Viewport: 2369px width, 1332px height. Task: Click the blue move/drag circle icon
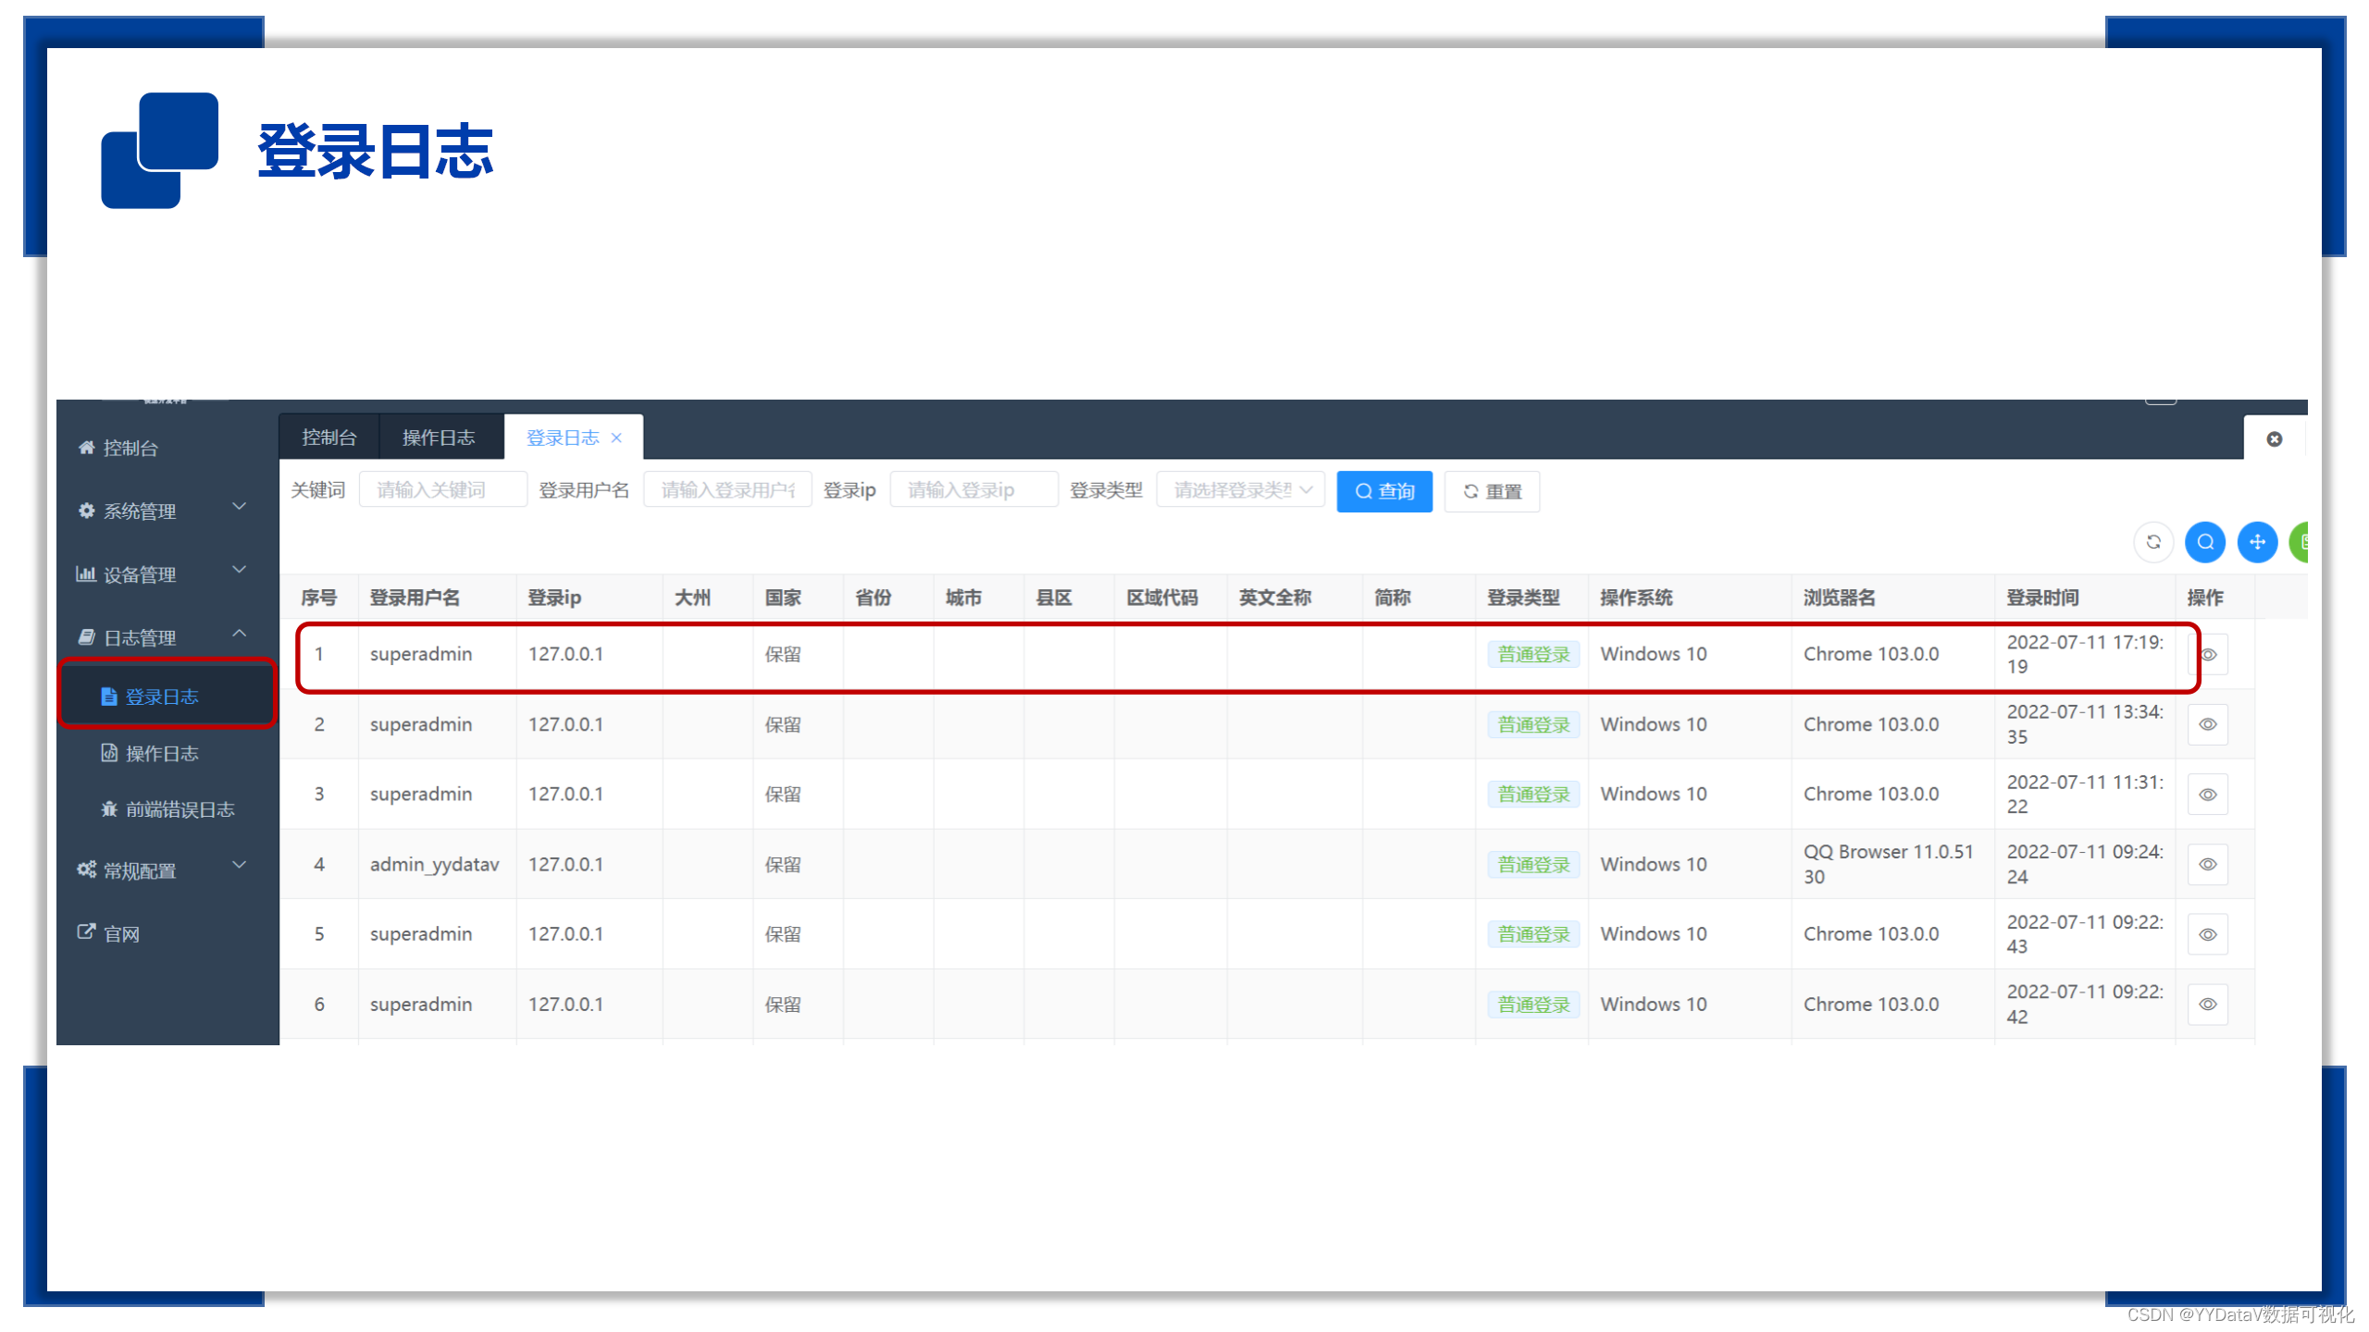(x=2257, y=542)
